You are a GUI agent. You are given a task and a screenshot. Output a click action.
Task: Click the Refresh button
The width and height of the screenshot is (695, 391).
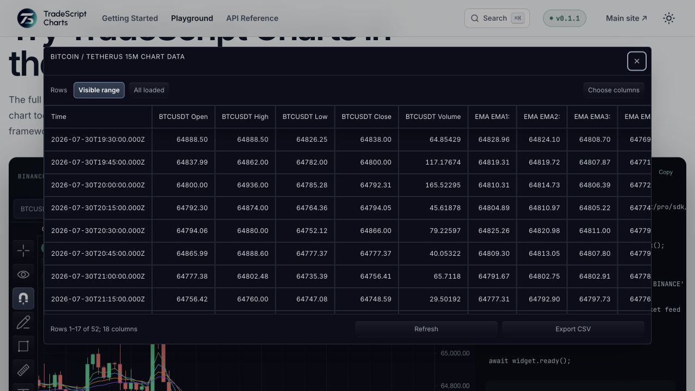[426, 329]
